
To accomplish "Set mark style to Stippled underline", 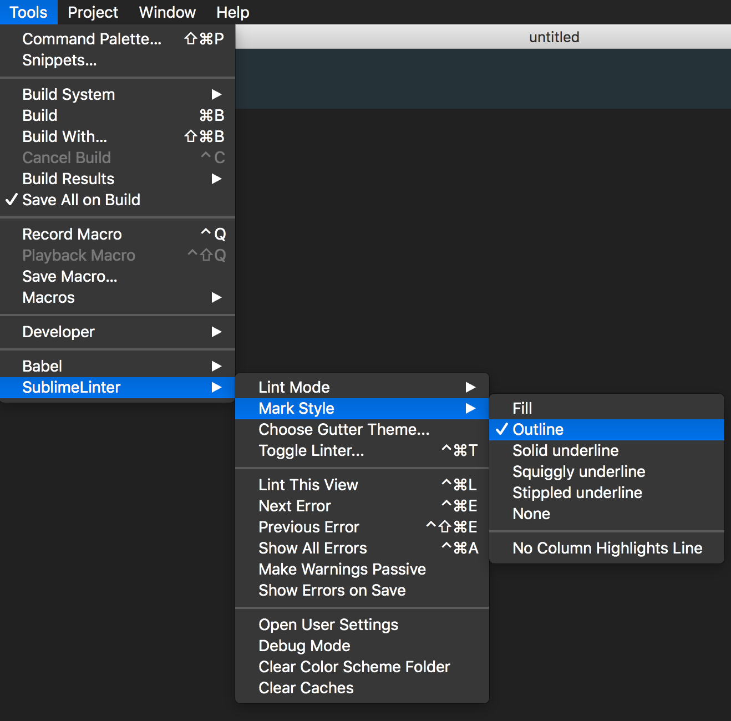I will [607, 492].
